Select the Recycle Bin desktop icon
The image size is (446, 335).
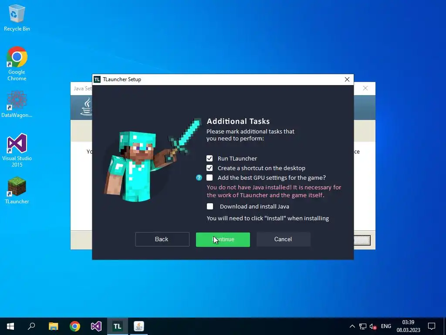tap(17, 18)
